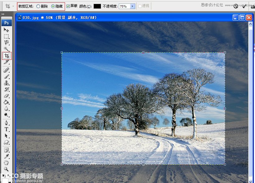The height and width of the screenshot is (183, 255).
Task: Select the Rectangular Marquee tool
Action: point(6,36)
